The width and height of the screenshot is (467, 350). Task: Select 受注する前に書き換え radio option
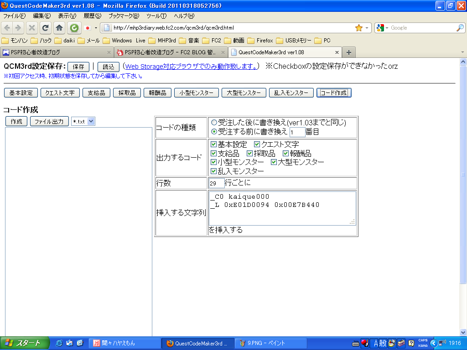tap(214, 132)
